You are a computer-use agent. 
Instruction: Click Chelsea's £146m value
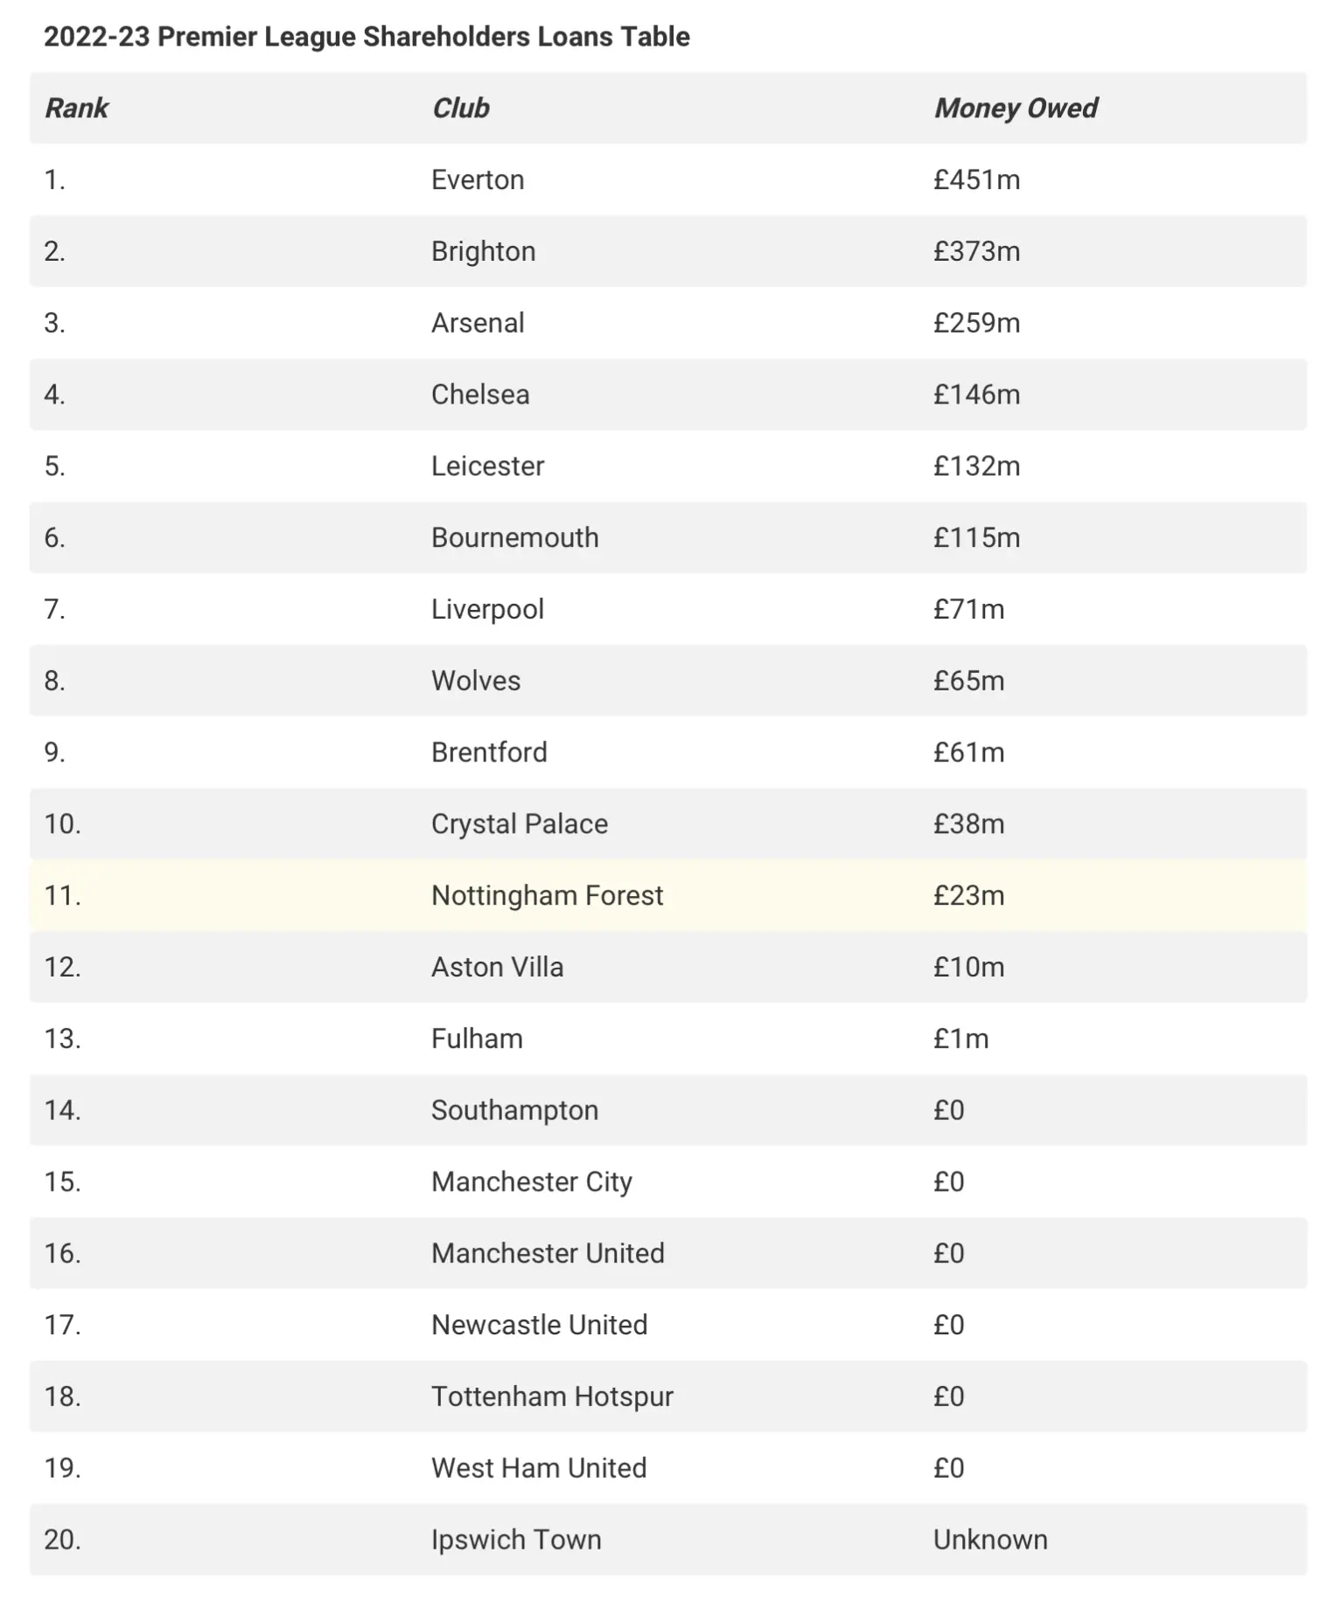[976, 395]
